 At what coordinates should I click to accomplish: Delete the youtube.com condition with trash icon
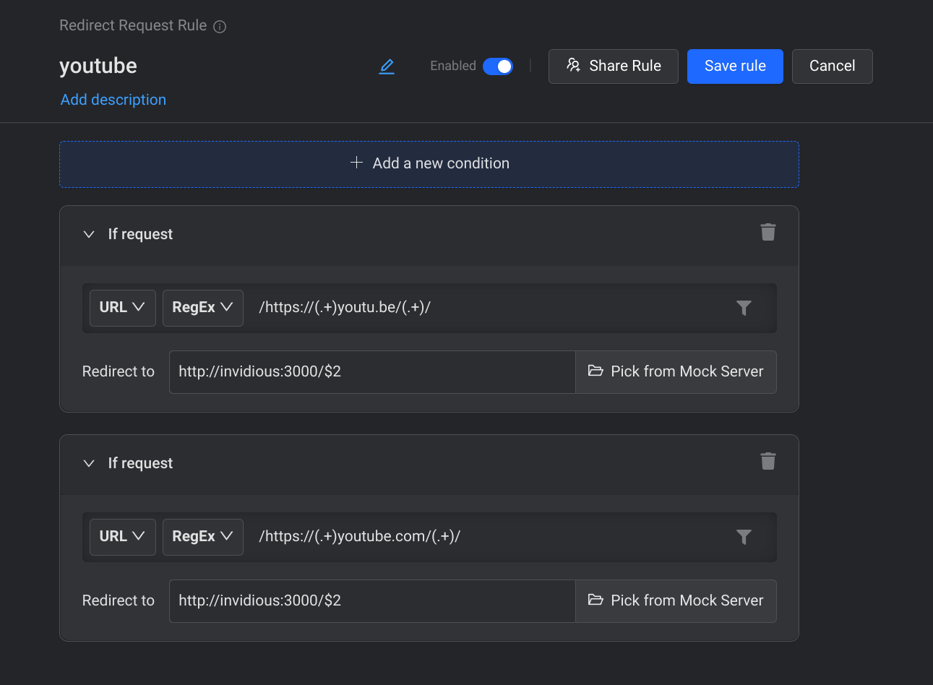point(768,461)
